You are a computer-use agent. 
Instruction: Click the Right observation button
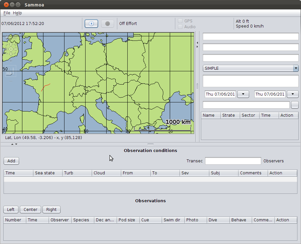[x=52, y=209]
